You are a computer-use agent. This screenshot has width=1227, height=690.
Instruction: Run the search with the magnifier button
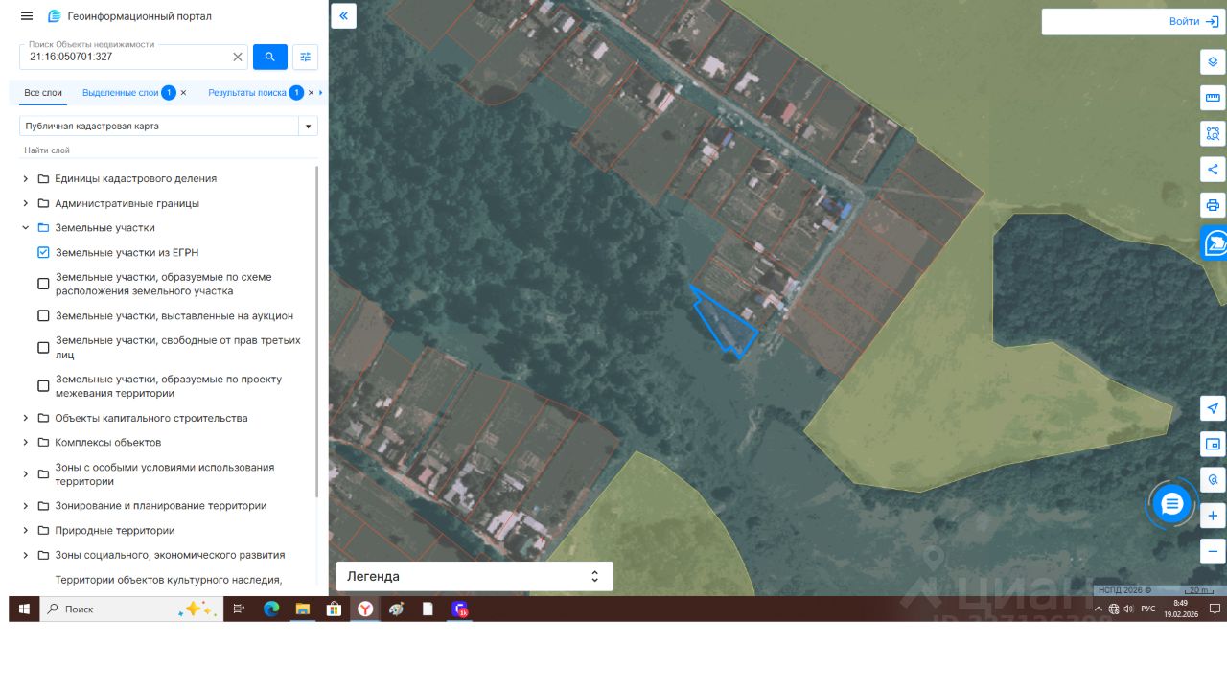coord(270,57)
